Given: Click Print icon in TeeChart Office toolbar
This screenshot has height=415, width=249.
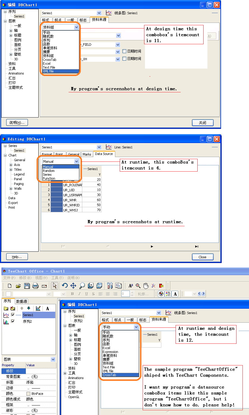Looking at the screenshot, I should [36, 286].
